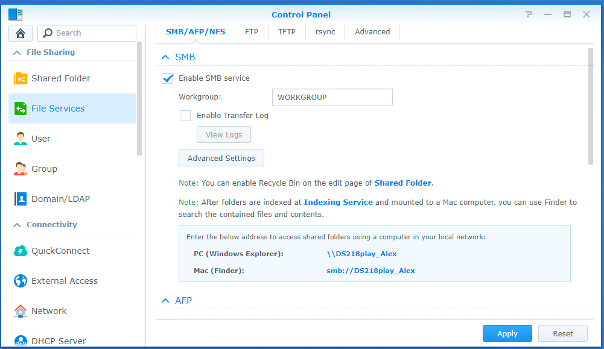This screenshot has height=349, width=604.
Task: Click the Home icon button
Action: [21, 33]
